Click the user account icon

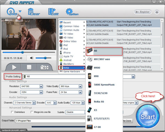(x=157, y=12)
